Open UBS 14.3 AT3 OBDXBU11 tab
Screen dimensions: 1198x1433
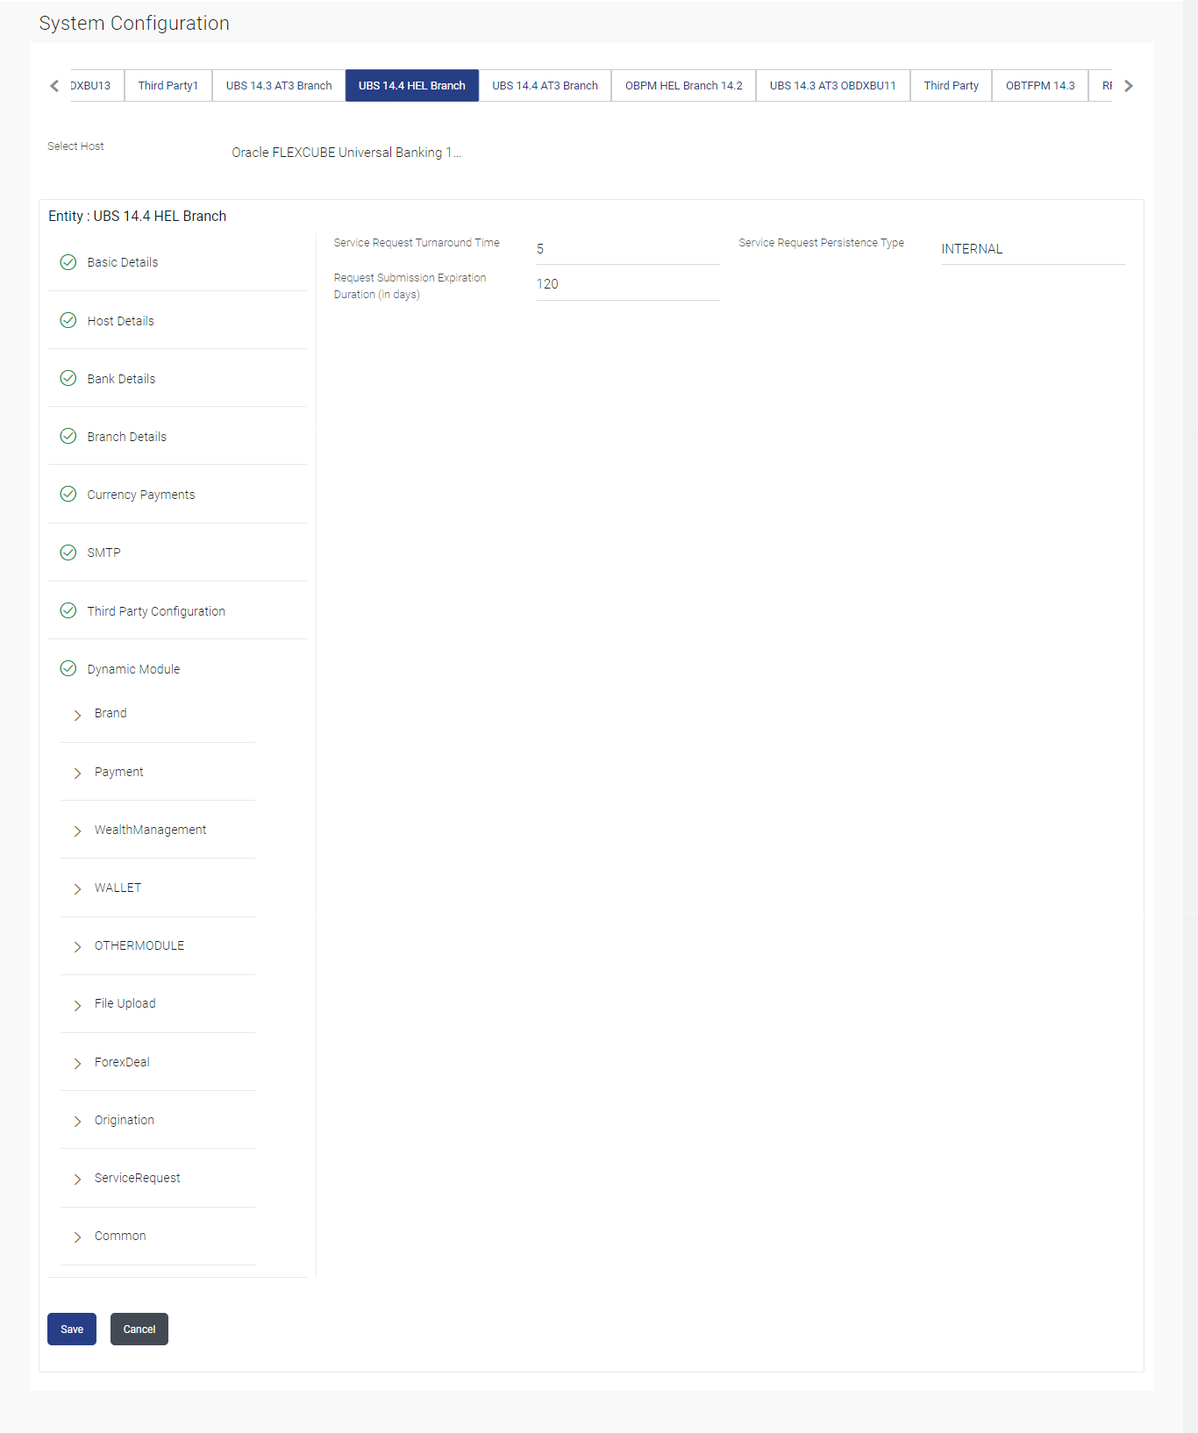[833, 85]
